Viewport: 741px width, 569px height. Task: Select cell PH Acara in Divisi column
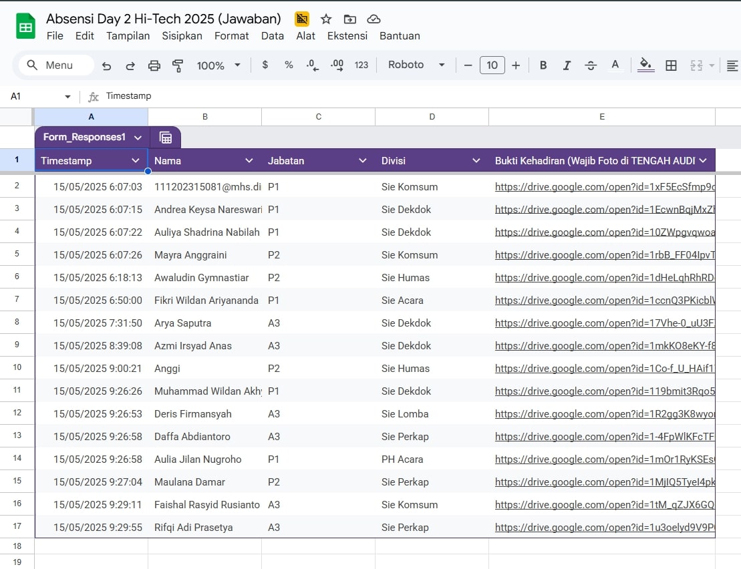(x=432, y=459)
